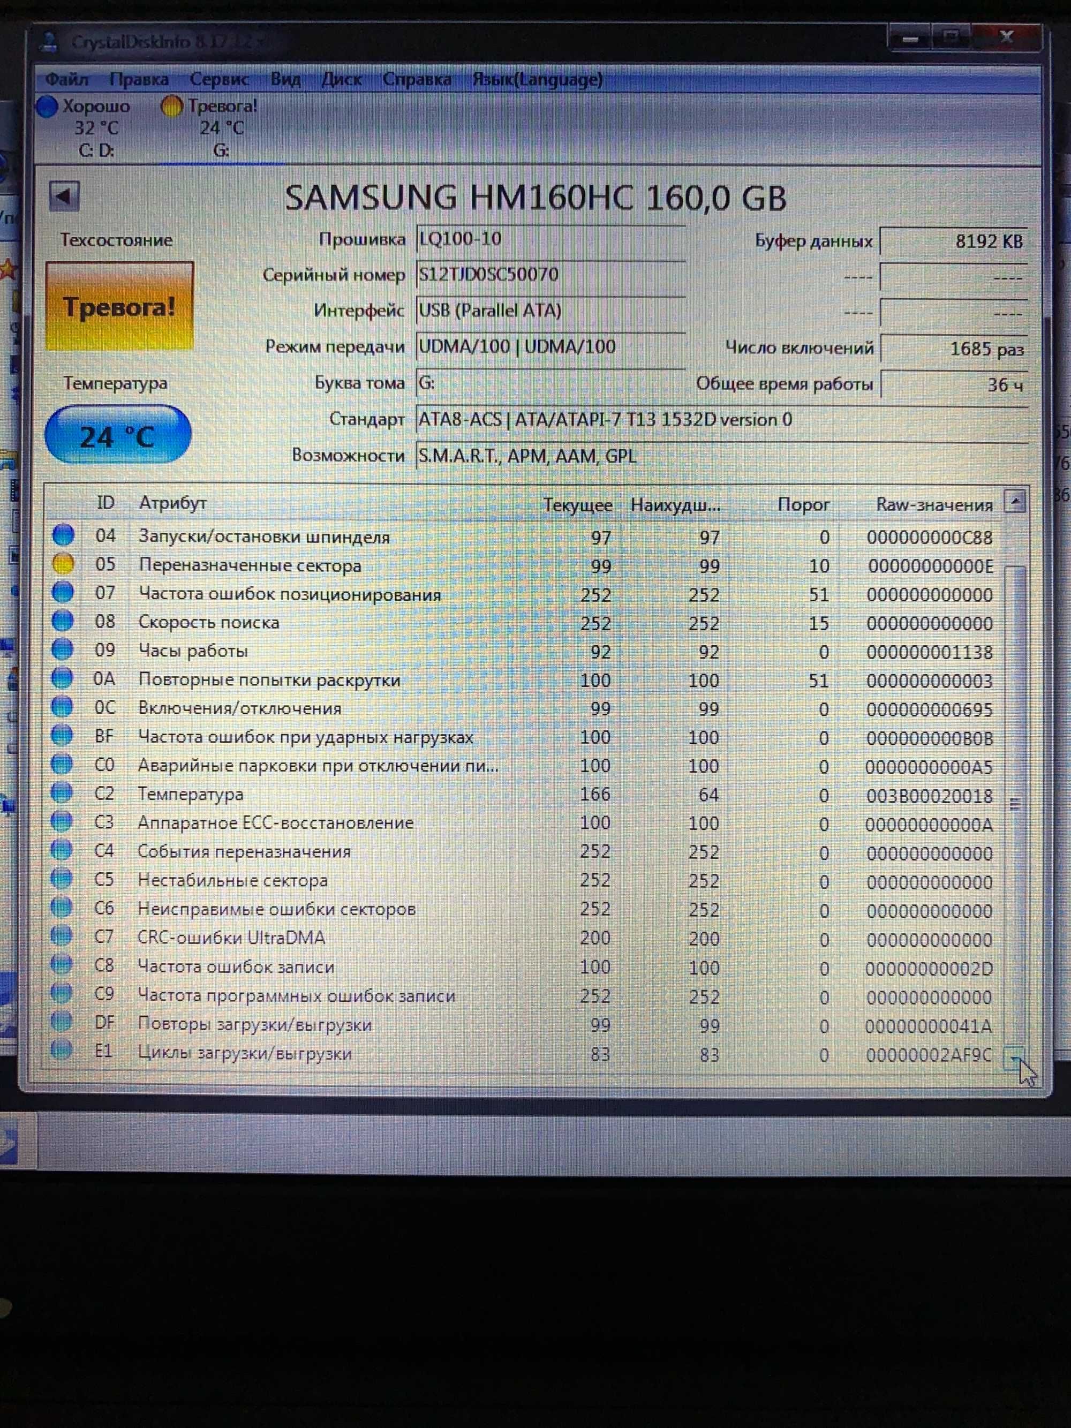Screen dimensions: 1071x1428
Task: Click the blue status icon of row 04
Action: point(63,534)
